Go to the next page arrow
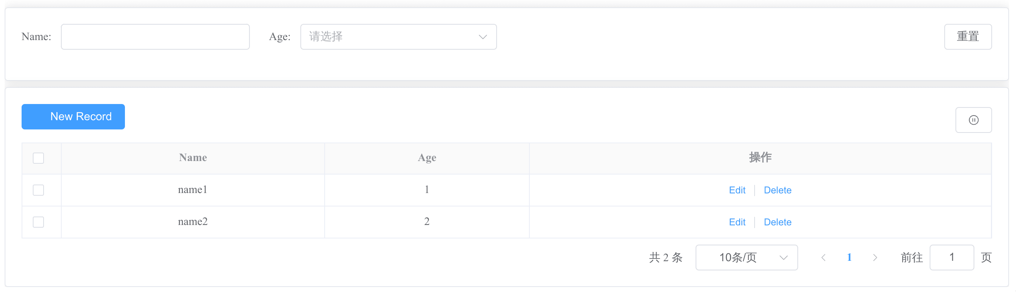The image size is (1016, 292). [875, 258]
